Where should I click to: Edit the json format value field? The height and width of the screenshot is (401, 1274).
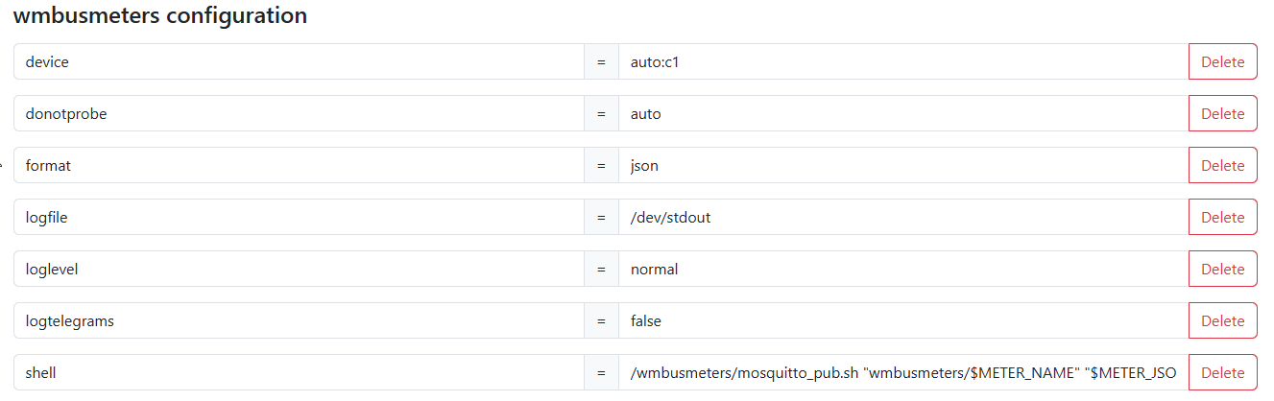(902, 165)
